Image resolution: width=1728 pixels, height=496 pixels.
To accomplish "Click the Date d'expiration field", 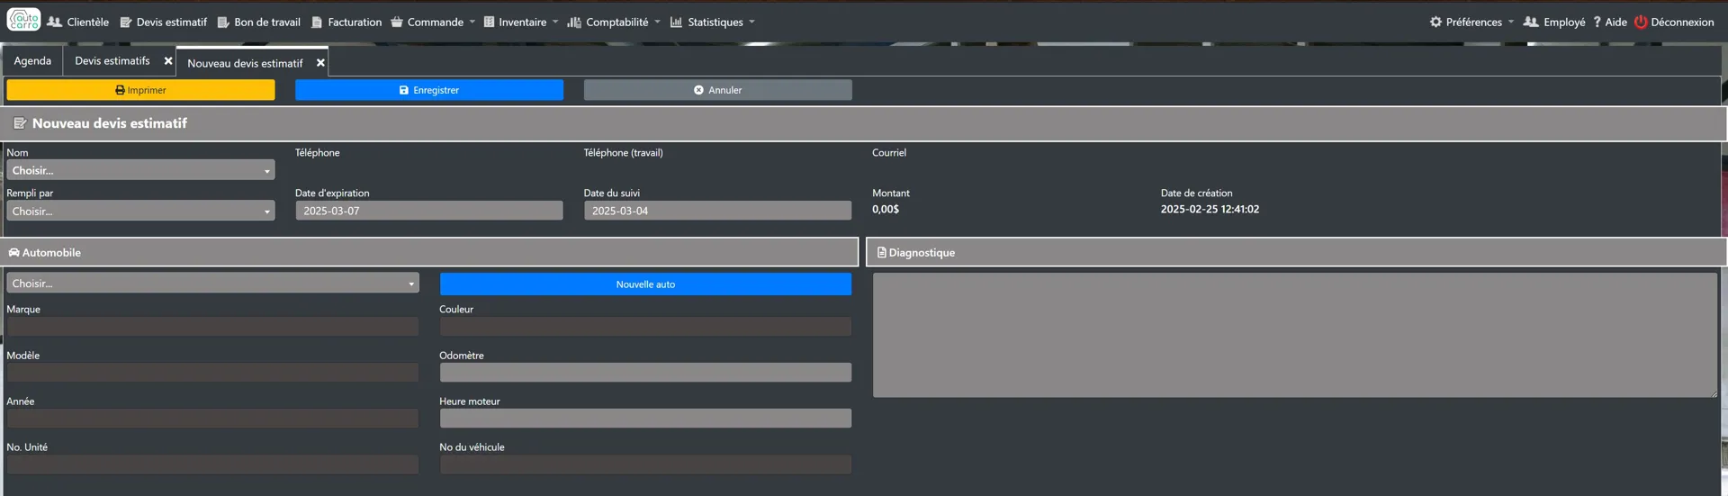I will tap(429, 211).
